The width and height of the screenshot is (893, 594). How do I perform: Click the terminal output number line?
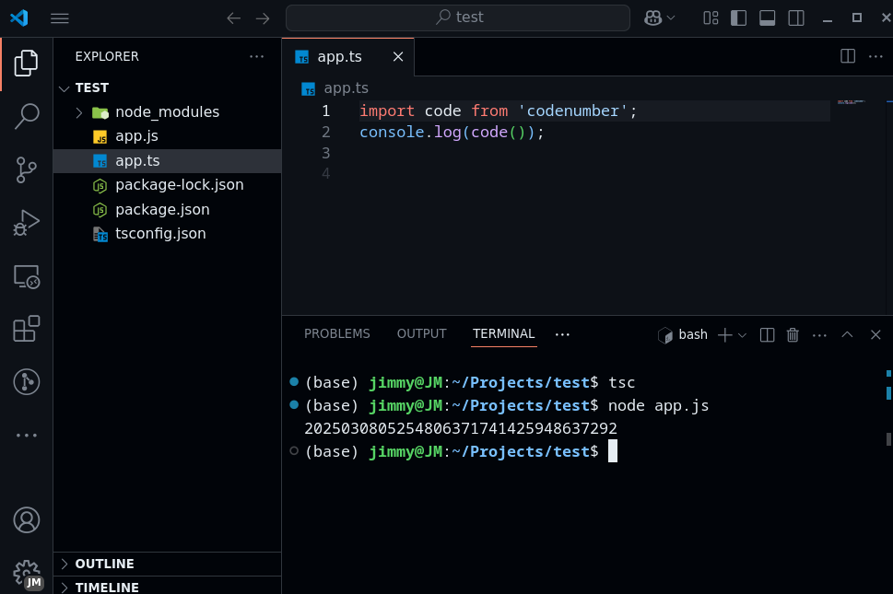[461, 428]
